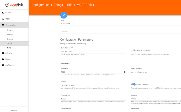
Task: Click the Preferences sidebar icon
Action: point(3,65)
